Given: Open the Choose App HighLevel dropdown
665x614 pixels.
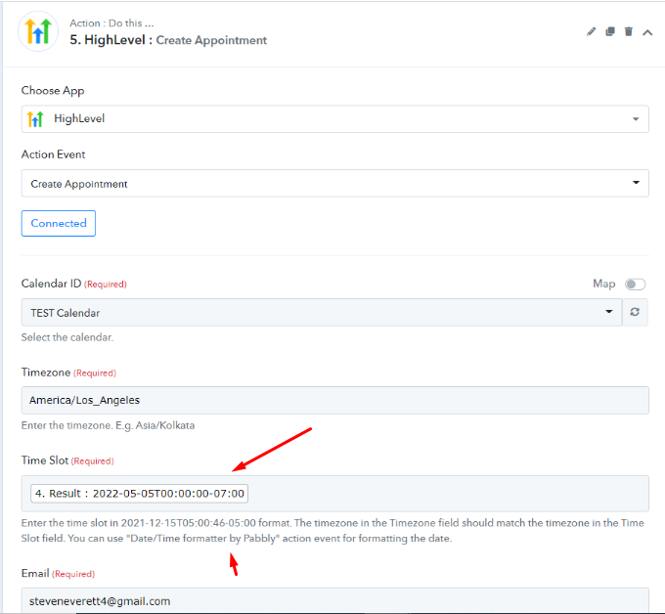Looking at the screenshot, I should click(x=335, y=119).
